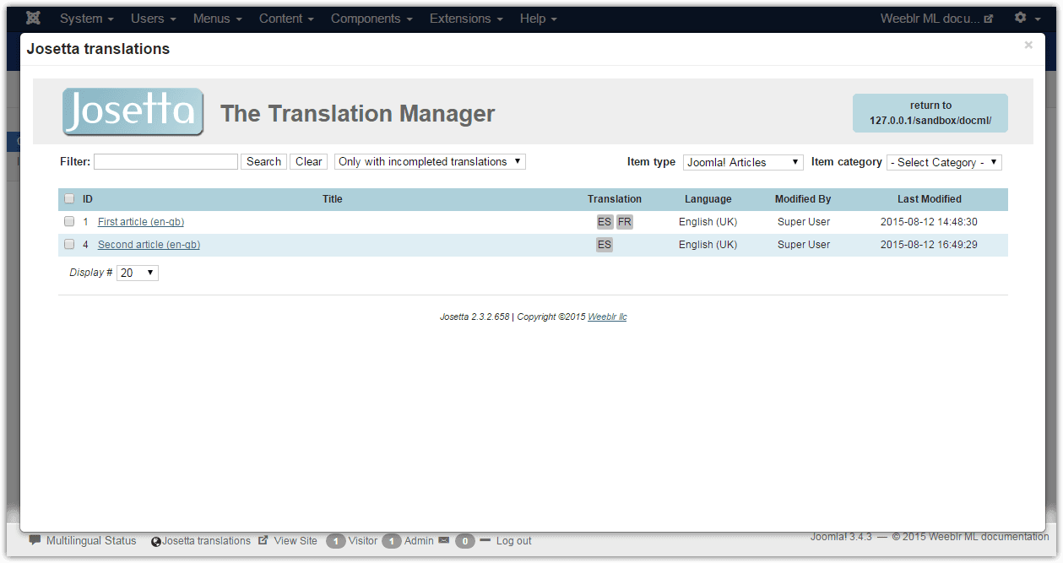Click the Joomla logo icon in top bar
This screenshot has width=1063, height=563.
(x=34, y=18)
